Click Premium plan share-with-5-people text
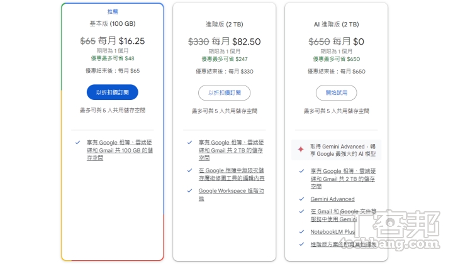 (x=224, y=111)
